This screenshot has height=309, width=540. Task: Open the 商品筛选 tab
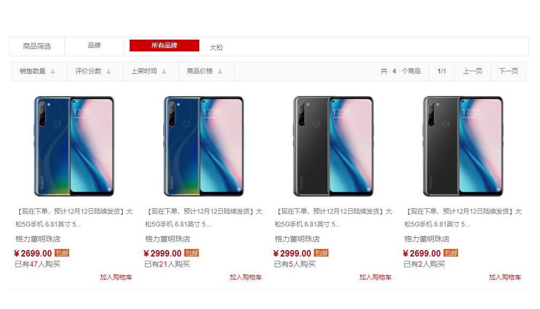tap(37, 46)
